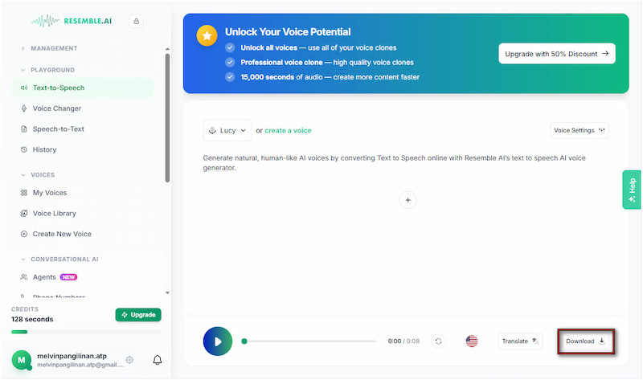This screenshot has width=643, height=380.
Task: Click the audio progress slider track
Action: coord(309,341)
